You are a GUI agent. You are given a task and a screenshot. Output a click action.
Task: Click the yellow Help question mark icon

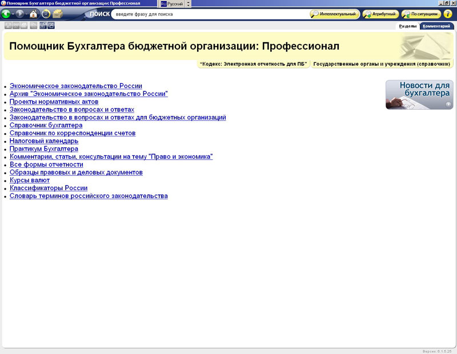448,14
